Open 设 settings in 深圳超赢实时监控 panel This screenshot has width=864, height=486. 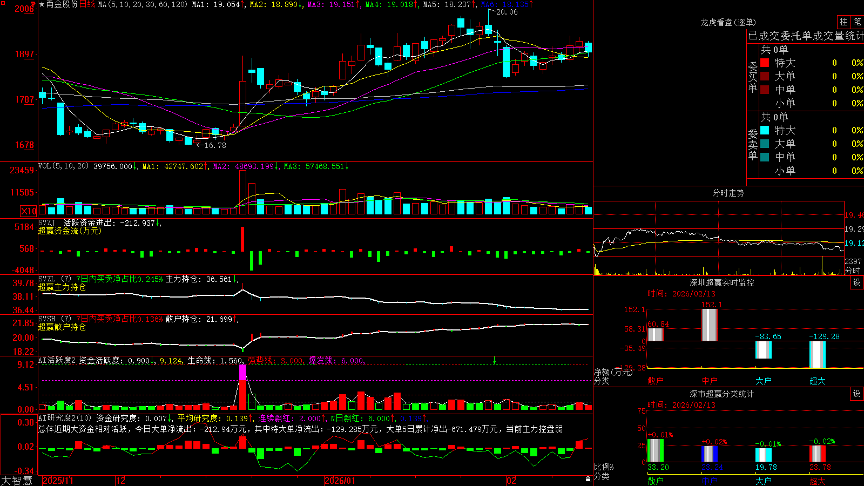[857, 282]
